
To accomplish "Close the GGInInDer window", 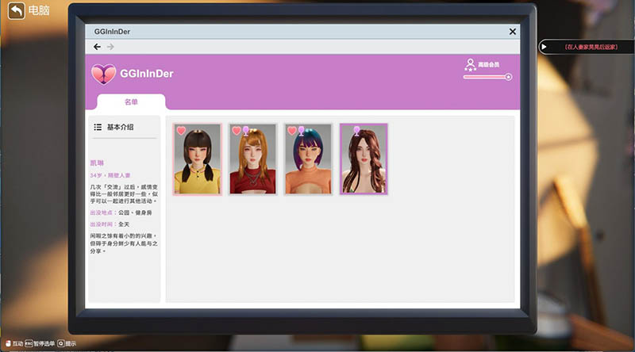I will click(x=512, y=32).
